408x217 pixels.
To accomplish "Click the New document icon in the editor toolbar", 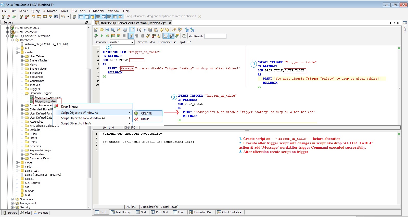I will [96, 30].
